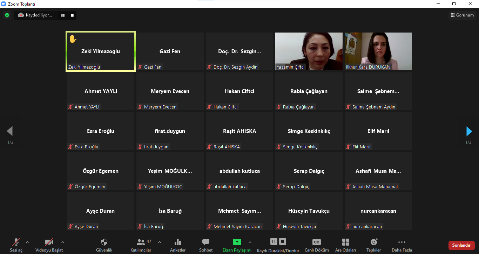The image size is (479, 254).
Task: Click Raşit AHISKA name label
Action: click(227, 147)
